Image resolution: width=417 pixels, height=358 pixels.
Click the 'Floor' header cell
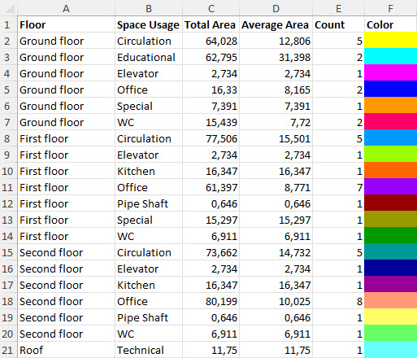(67, 24)
